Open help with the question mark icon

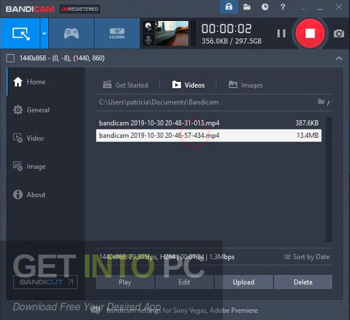283,7
